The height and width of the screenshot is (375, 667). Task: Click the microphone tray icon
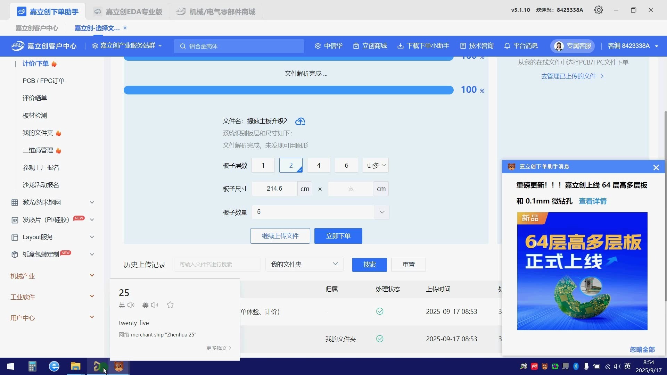tap(586, 366)
